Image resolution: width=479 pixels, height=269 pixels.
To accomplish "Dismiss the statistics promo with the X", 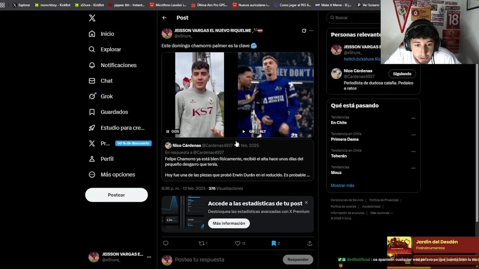I will click(x=306, y=202).
